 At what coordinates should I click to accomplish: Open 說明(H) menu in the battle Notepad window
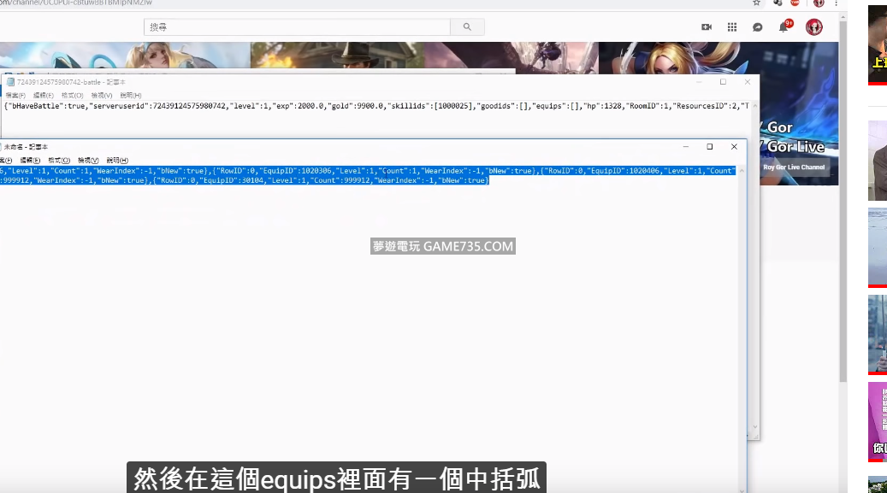coord(131,96)
